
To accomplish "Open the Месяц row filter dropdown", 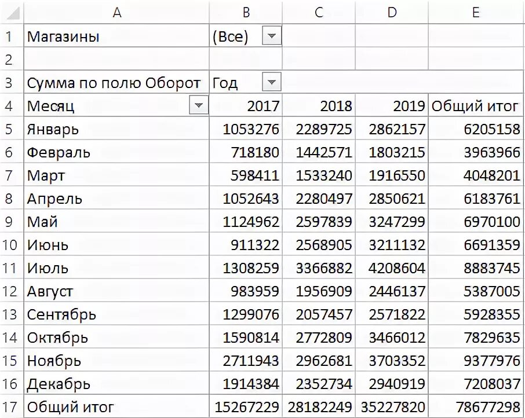I will pyautogui.click(x=199, y=105).
